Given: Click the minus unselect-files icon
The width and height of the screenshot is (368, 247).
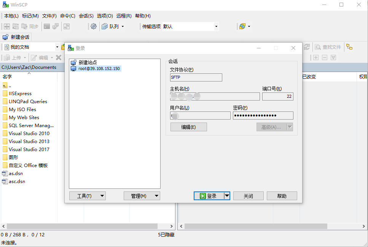Looking at the screenshot, I should (x=325, y=57).
